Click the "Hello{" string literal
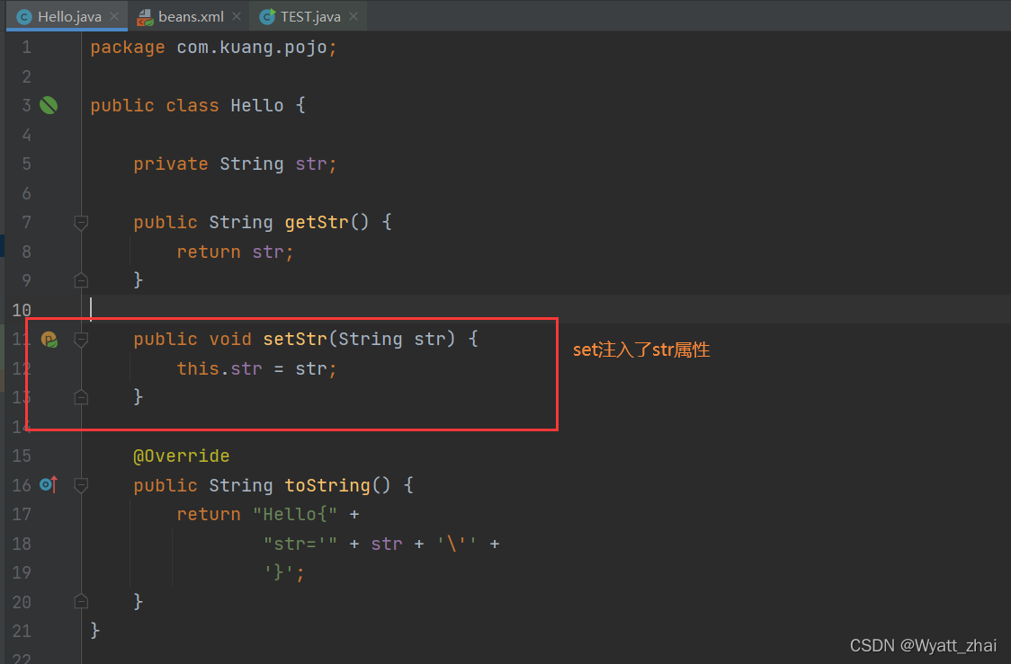The height and width of the screenshot is (664, 1011). (x=295, y=514)
